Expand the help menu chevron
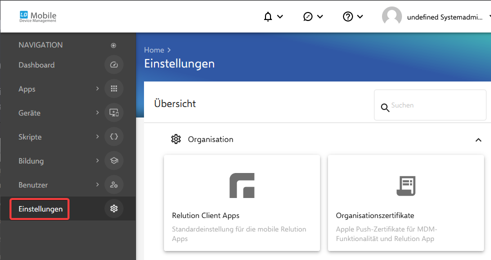 [360, 16]
